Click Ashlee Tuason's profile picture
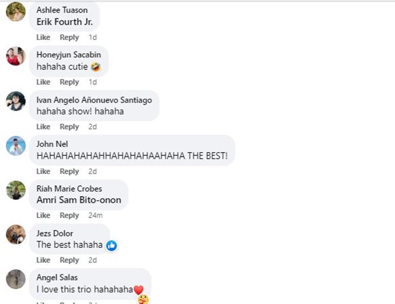395x304 pixels. point(16,12)
